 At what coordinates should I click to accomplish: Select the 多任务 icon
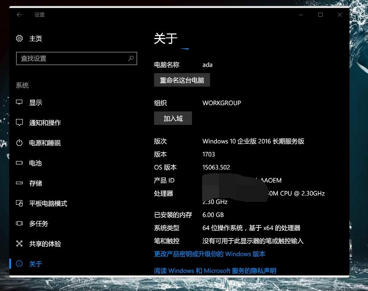click(19, 223)
